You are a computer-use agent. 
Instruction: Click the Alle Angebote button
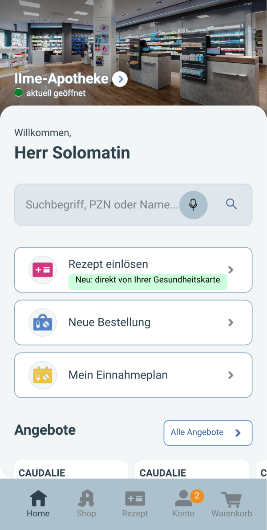207,432
